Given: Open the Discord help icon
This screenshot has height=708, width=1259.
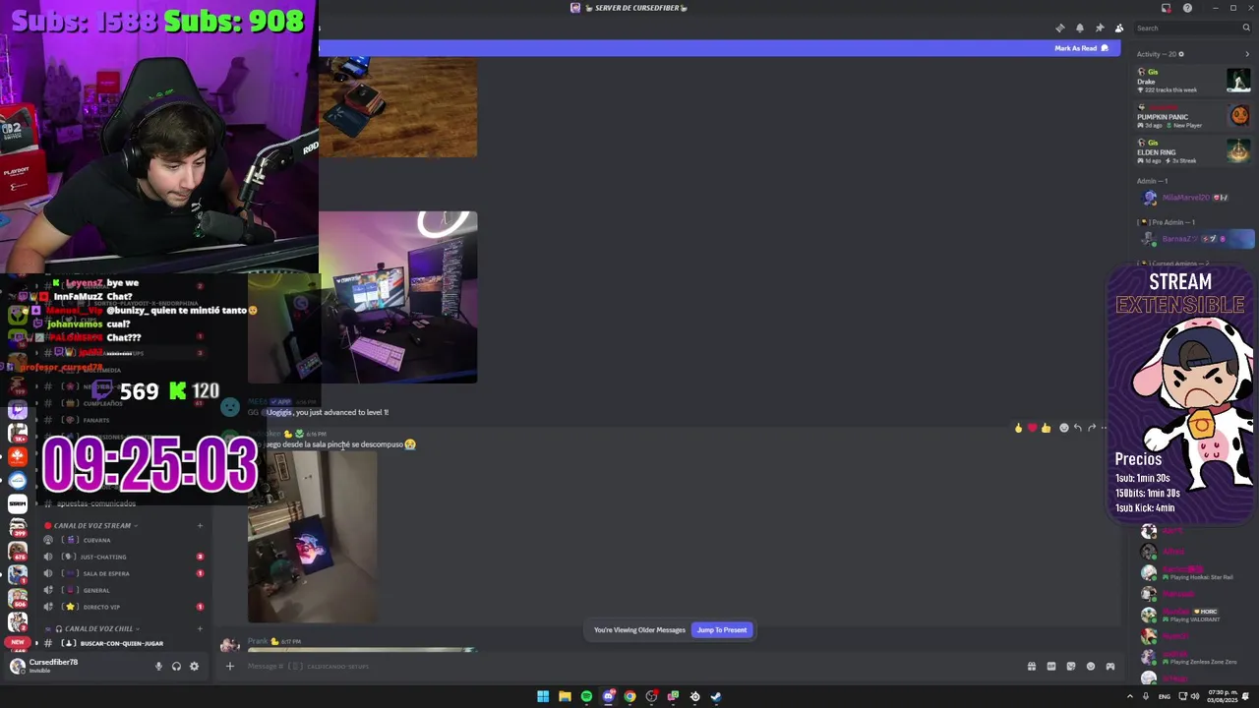Looking at the screenshot, I should [1187, 8].
